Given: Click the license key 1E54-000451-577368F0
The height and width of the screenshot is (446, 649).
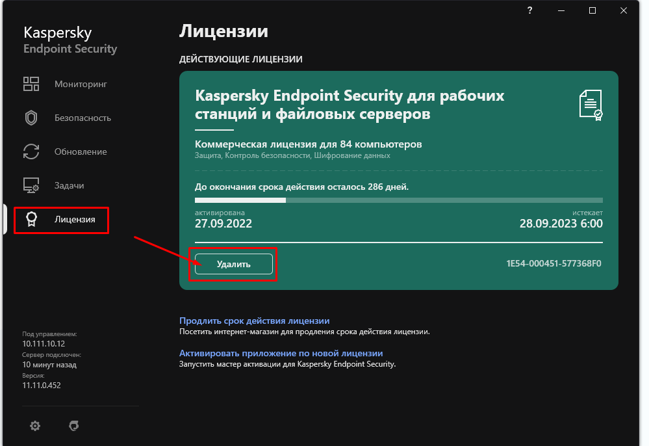Looking at the screenshot, I should (x=554, y=263).
